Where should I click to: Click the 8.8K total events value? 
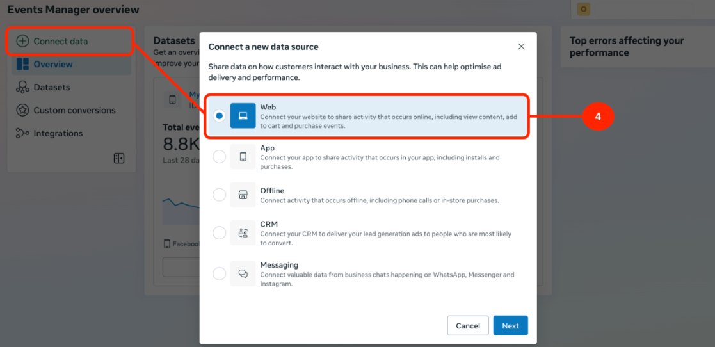[181, 145]
